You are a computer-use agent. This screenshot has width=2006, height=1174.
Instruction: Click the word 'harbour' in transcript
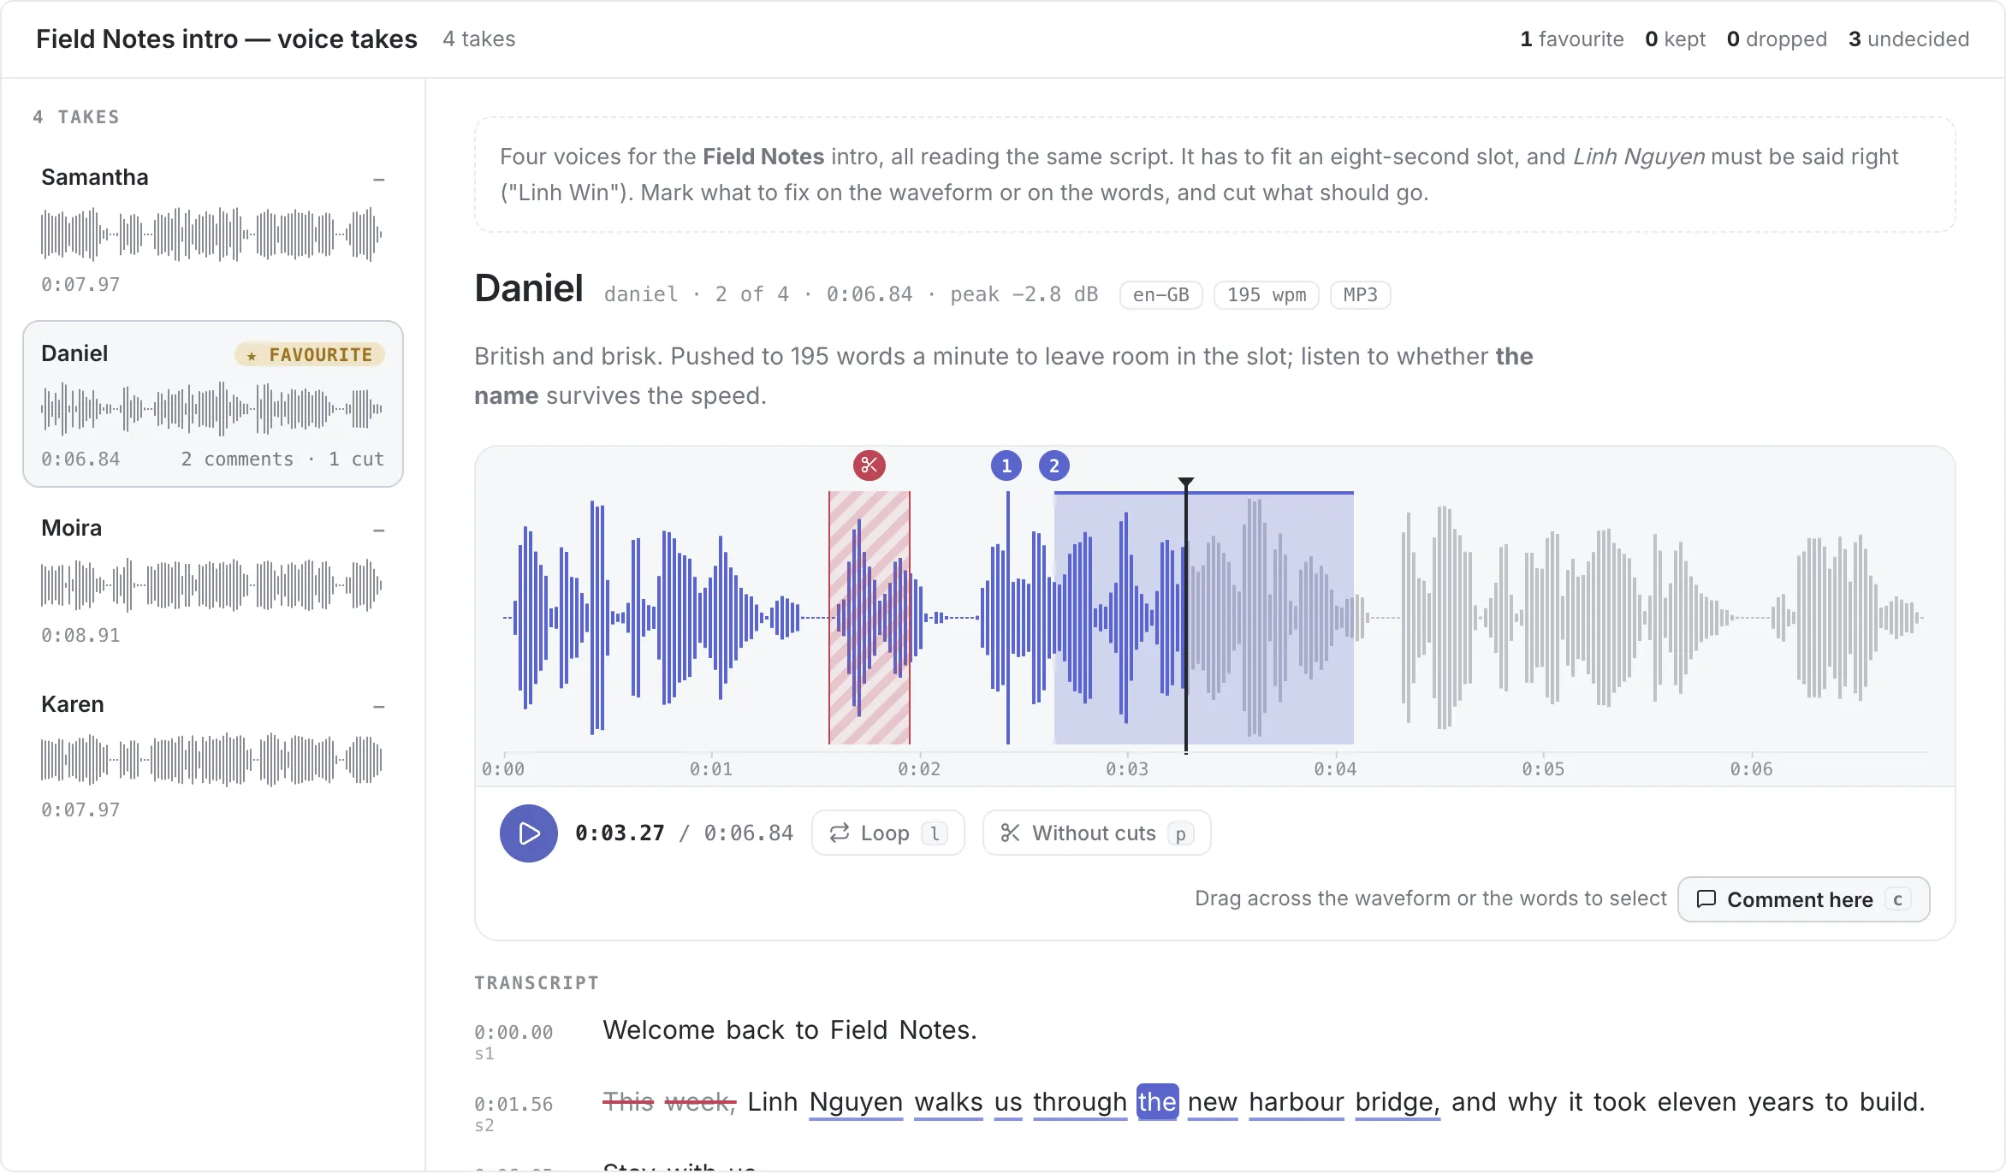click(x=1296, y=1101)
